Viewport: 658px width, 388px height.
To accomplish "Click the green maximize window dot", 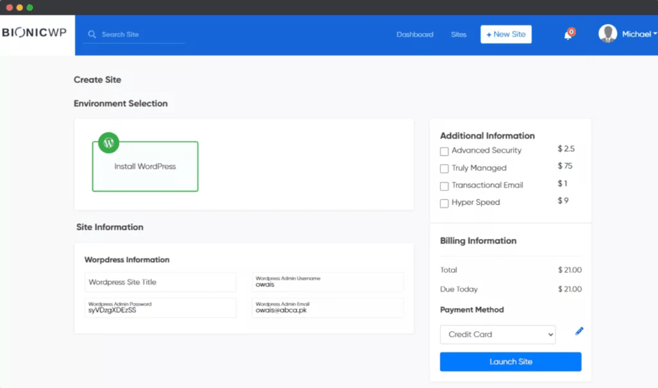I will click(x=30, y=7).
